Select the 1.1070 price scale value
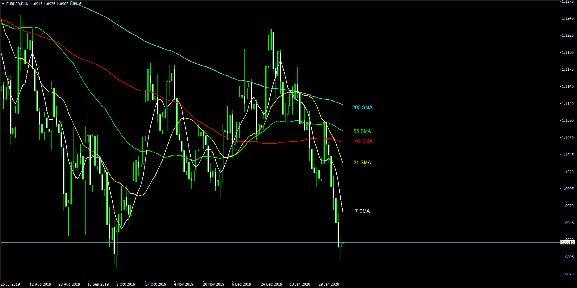Image resolution: width=577 pixels, height=288 pixels. click(568, 138)
